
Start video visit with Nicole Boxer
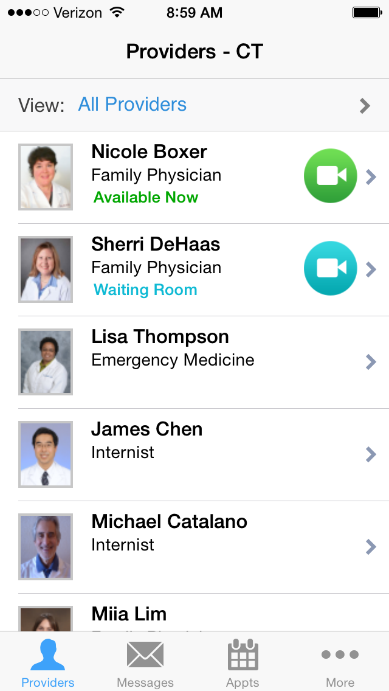click(330, 176)
